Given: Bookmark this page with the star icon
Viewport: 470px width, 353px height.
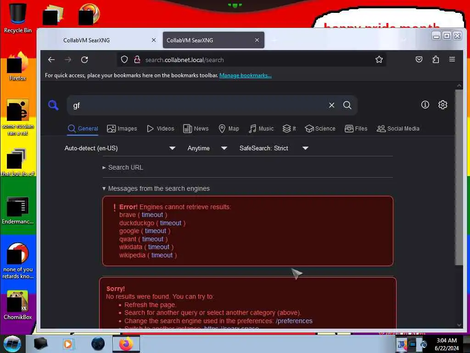Looking at the screenshot, I should [x=379, y=59].
